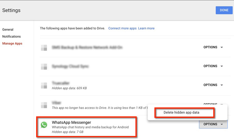
Task: Click 'This app no longer has access to Drive' text
Action: [x=99, y=108]
